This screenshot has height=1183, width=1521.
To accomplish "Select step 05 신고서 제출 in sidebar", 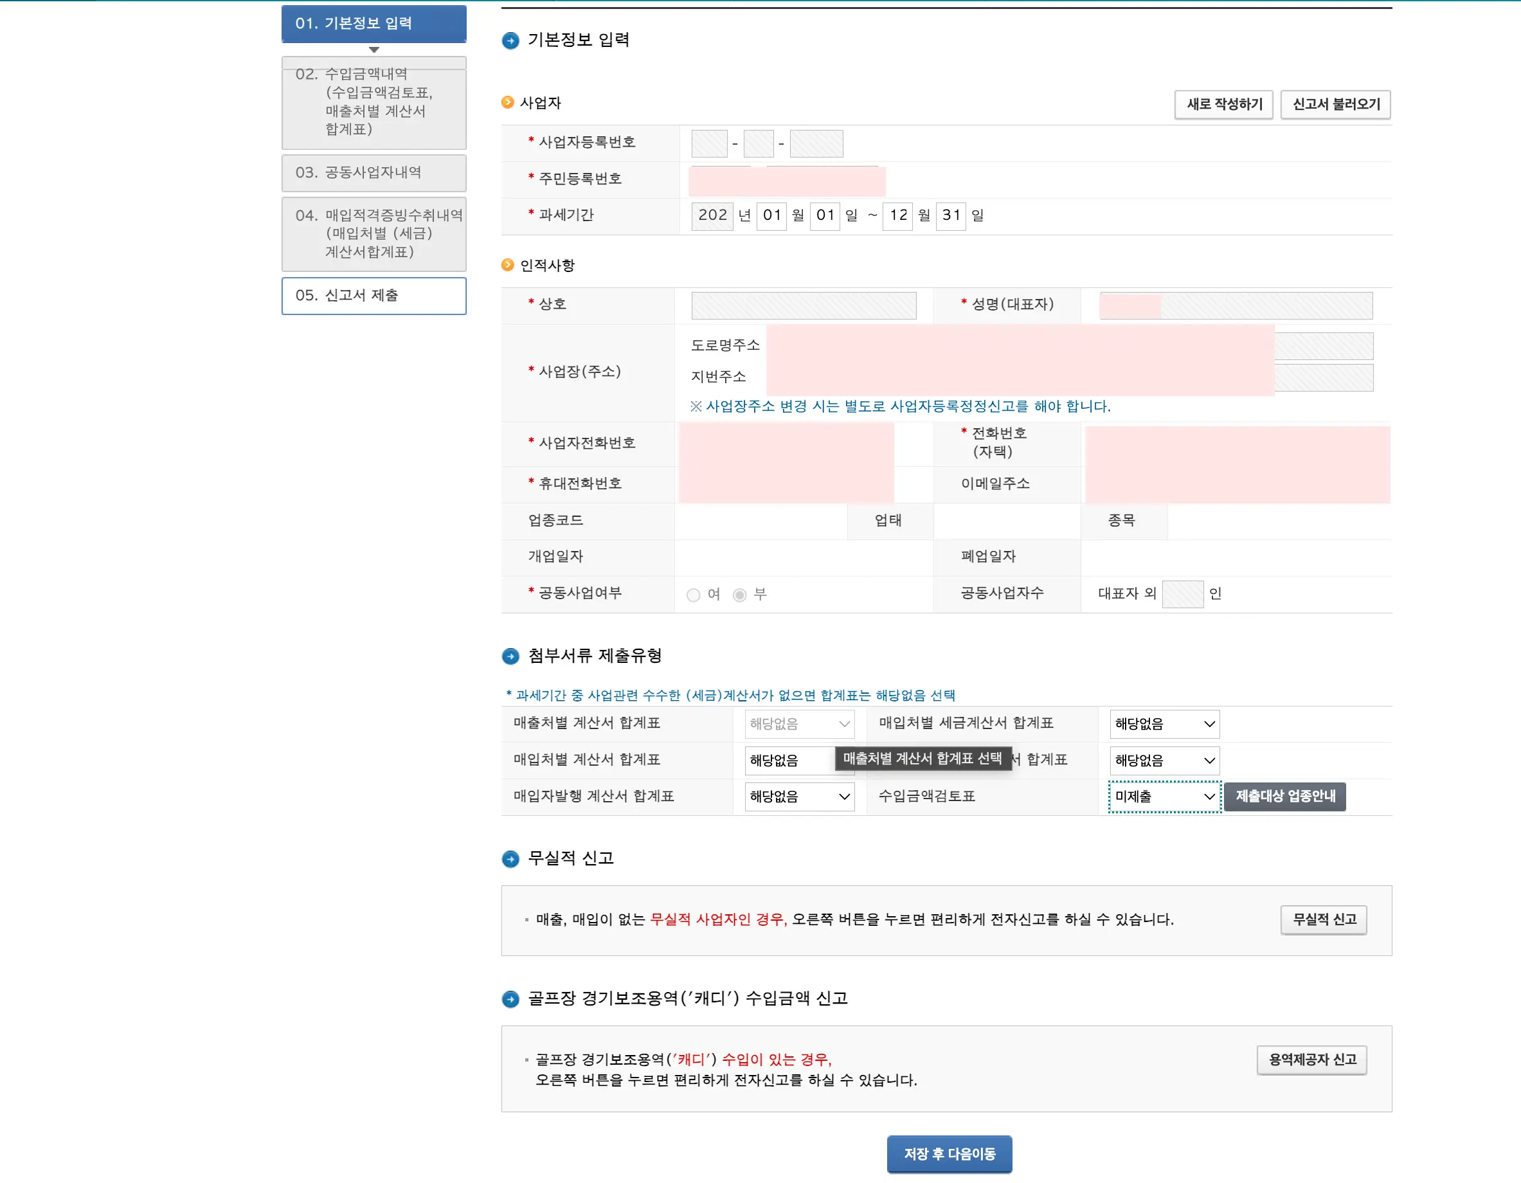I will 374,295.
